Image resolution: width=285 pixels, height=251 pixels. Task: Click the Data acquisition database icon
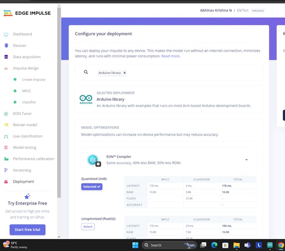click(6, 57)
